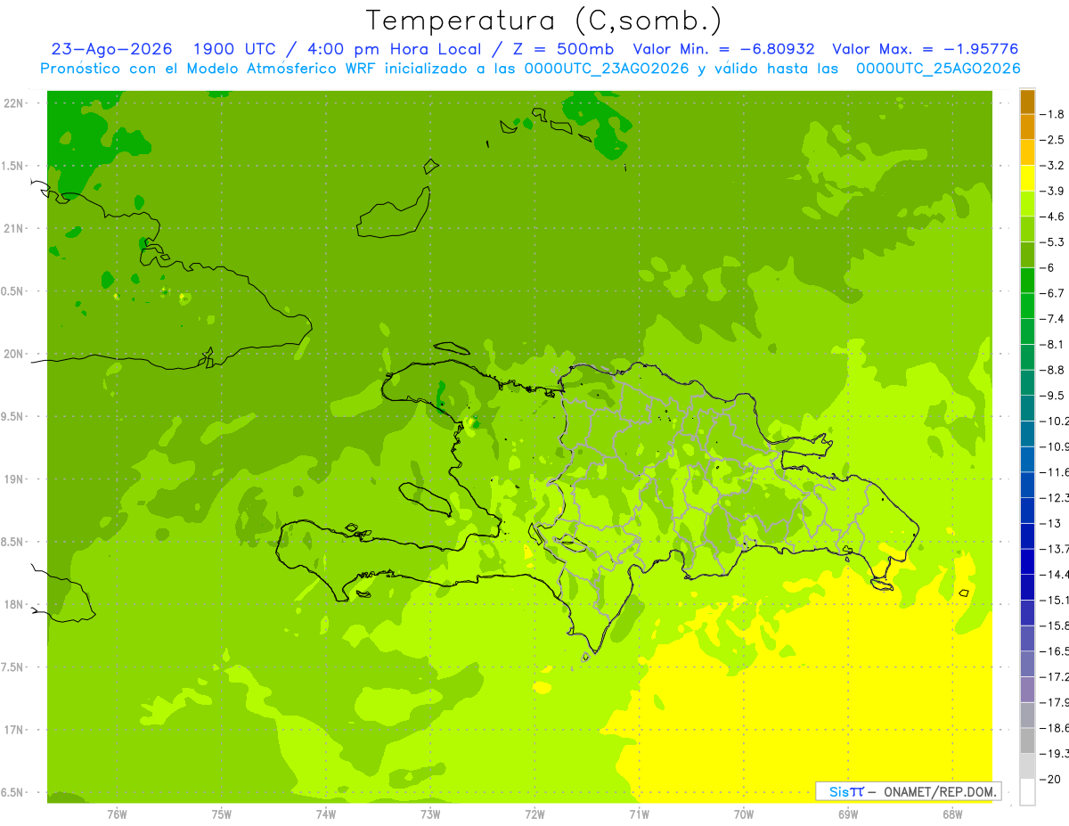Click the 71W longitude axis label

tap(639, 814)
